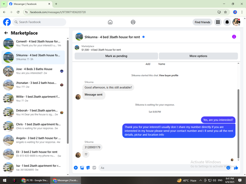Click the weather 40°C Haze taskbar widget

point(186,180)
